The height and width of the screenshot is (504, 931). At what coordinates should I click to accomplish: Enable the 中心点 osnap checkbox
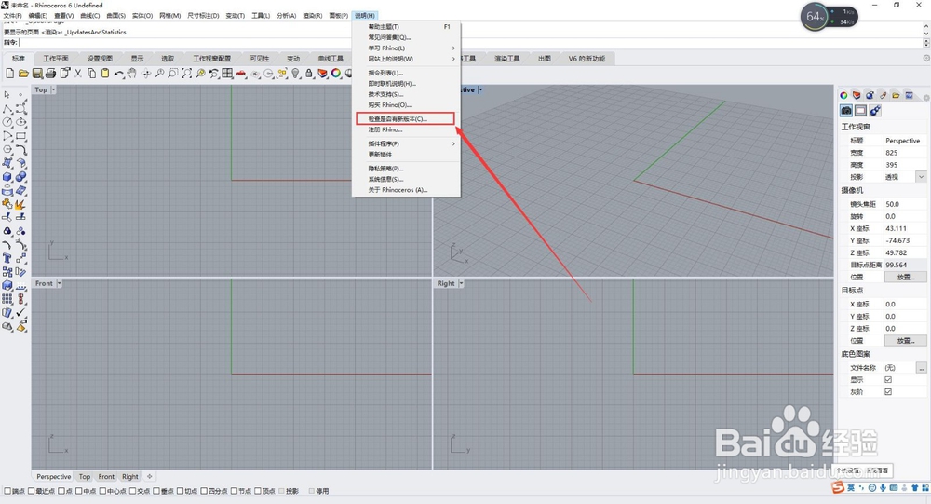[102, 491]
